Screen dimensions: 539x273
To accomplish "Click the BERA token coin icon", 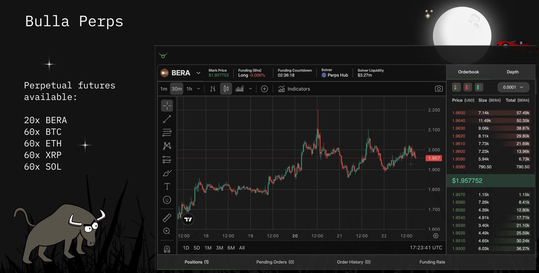I will pos(164,73).
